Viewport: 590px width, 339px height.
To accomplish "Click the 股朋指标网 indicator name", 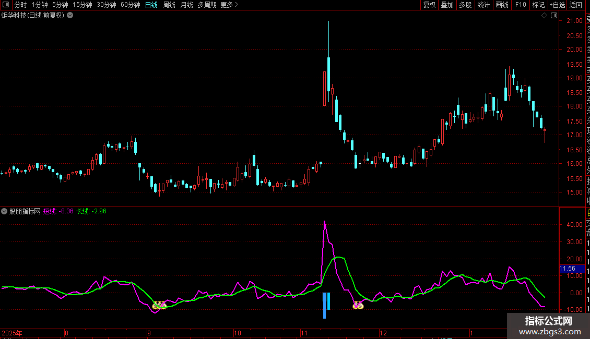I will [x=25, y=211].
